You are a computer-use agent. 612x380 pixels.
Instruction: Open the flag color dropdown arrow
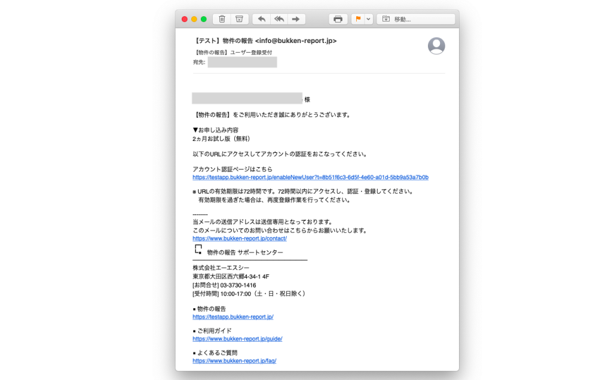pyautogui.click(x=368, y=19)
